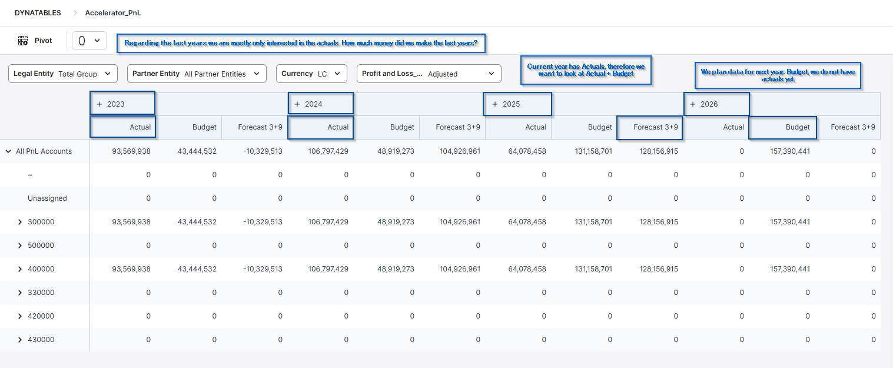The height and width of the screenshot is (368, 893).
Task: Open the decimal places dropdown showing 0
Action: (x=89, y=41)
